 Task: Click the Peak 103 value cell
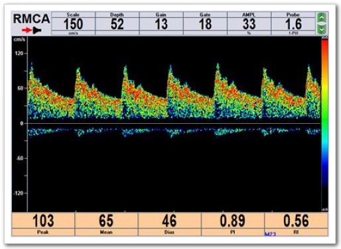tap(43, 224)
